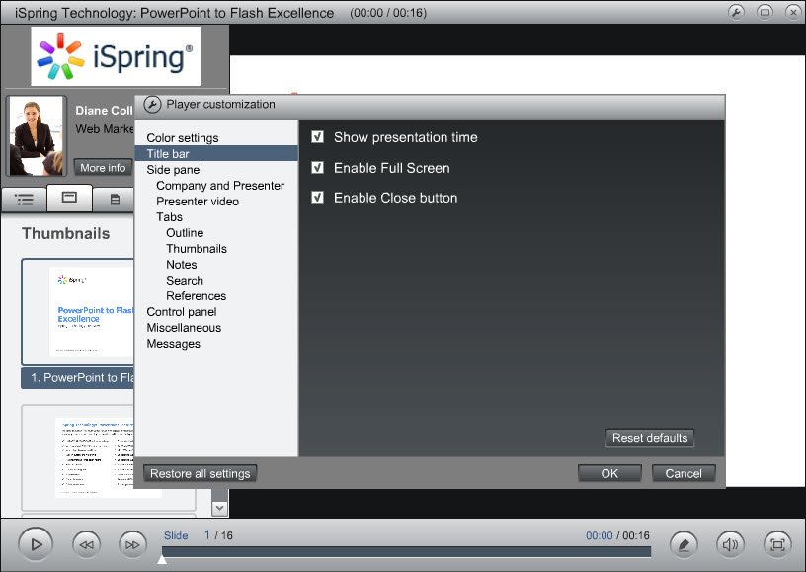Click the play button in control panel
Image resolution: width=806 pixels, height=572 pixels.
click(36, 544)
